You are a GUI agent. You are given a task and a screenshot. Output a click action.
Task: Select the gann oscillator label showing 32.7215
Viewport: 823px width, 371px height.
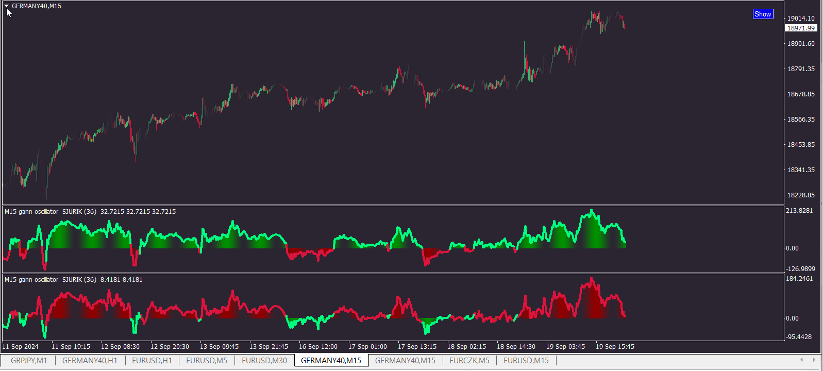pos(90,212)
